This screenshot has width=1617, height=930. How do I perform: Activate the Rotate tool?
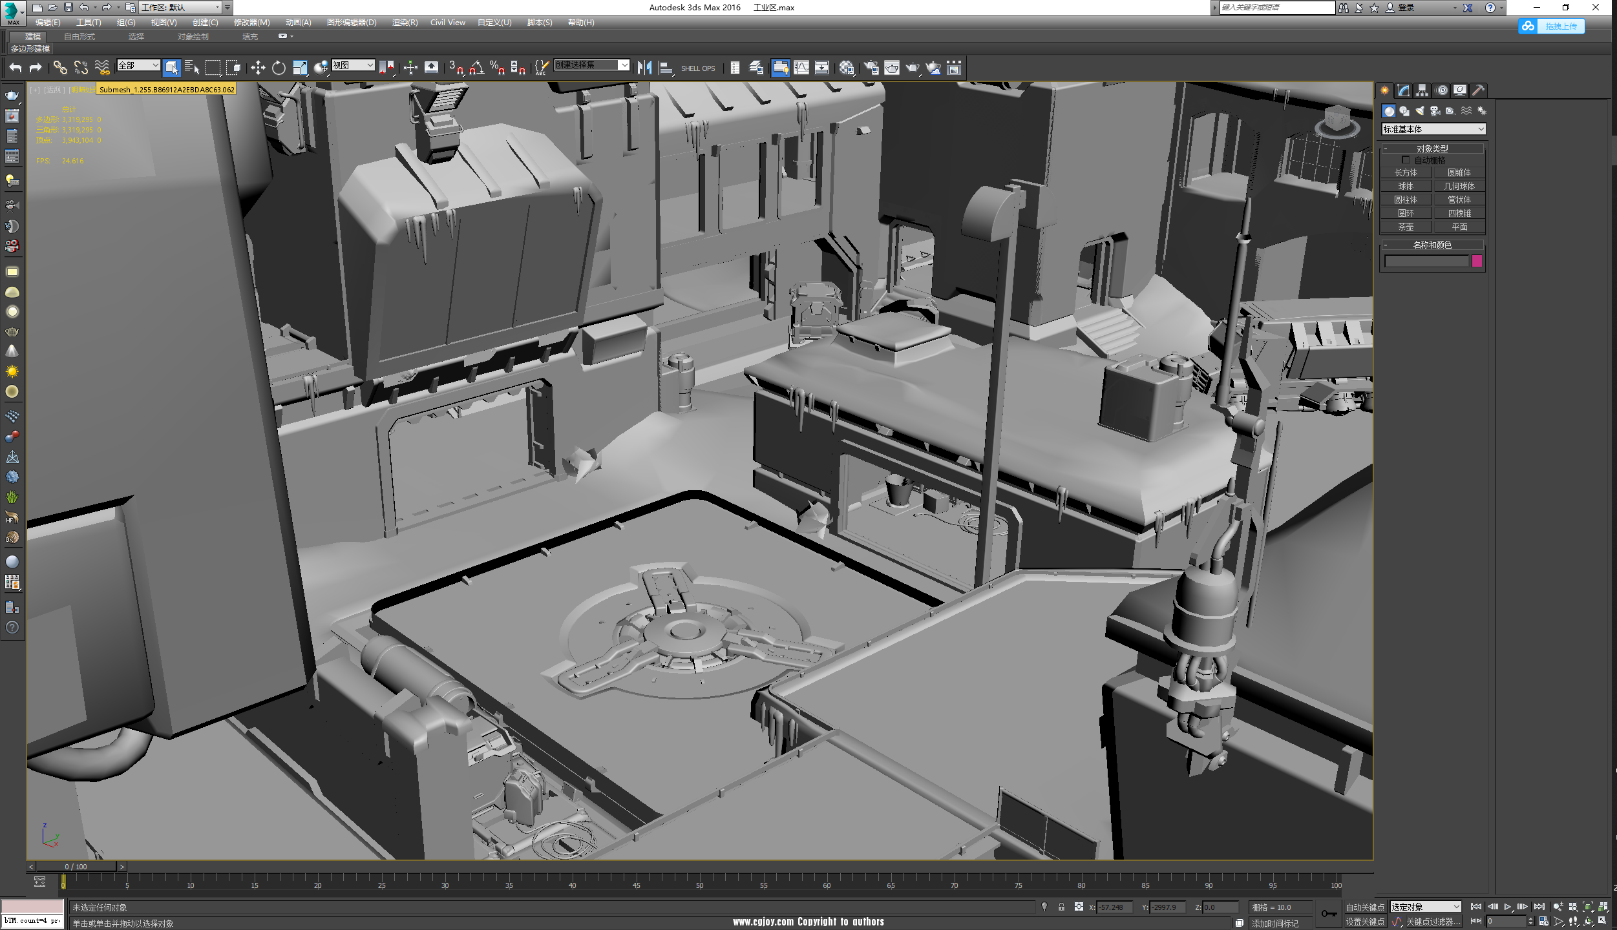[x=279, y=68]
